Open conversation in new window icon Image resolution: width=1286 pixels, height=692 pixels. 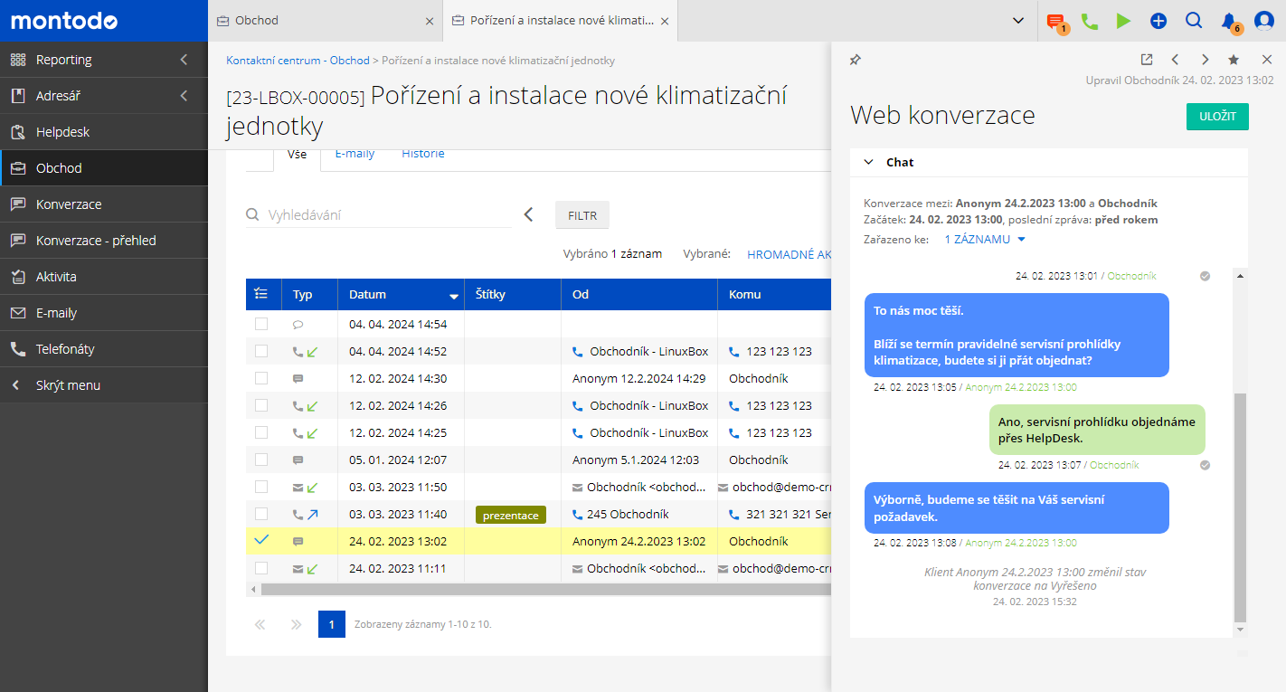click(1147, 60)
